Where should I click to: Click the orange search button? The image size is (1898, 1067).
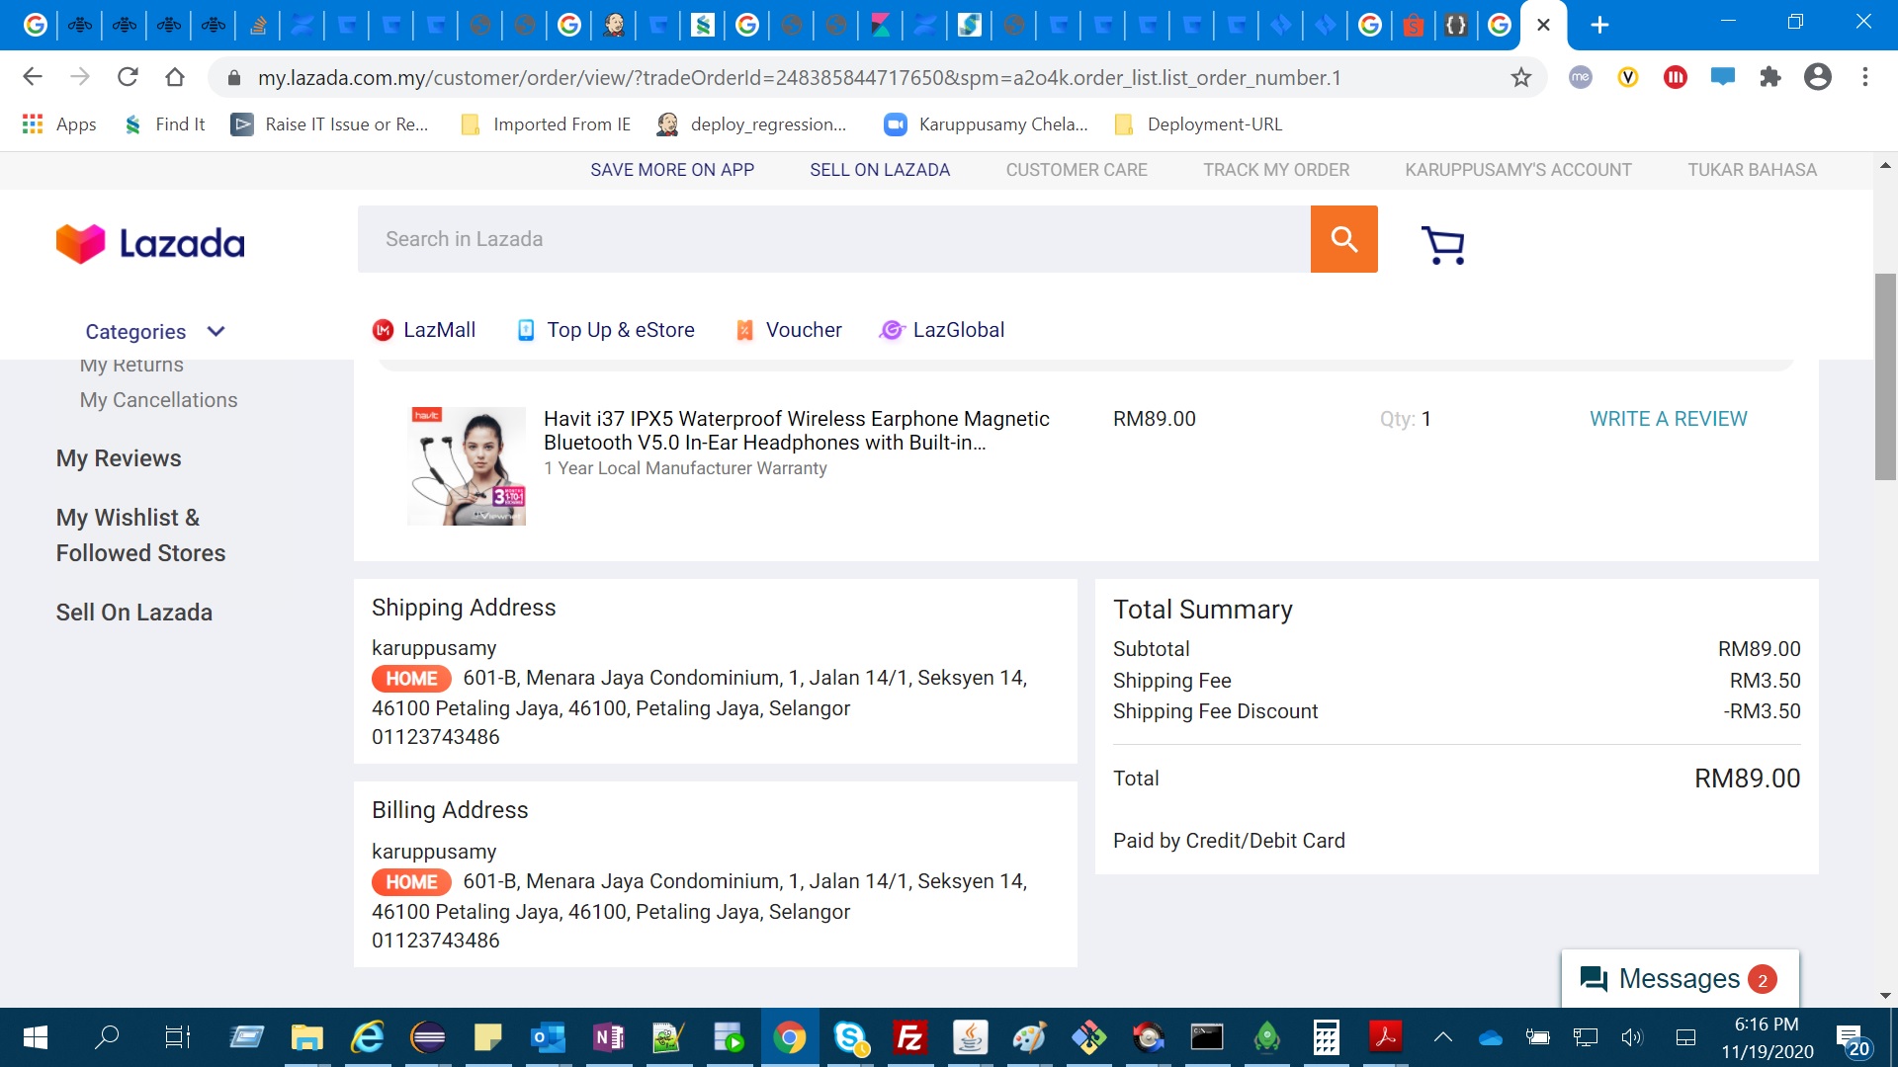tap(1343, 239)
